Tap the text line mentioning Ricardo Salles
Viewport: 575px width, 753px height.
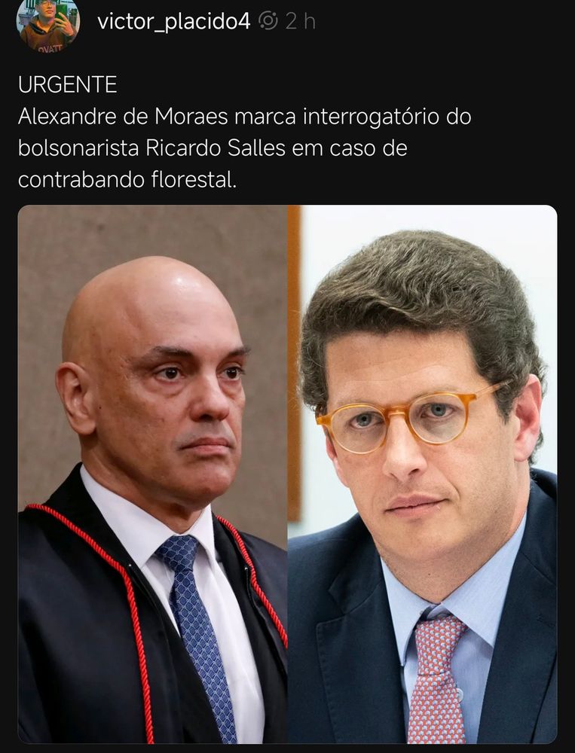click(x=213, y=148)
